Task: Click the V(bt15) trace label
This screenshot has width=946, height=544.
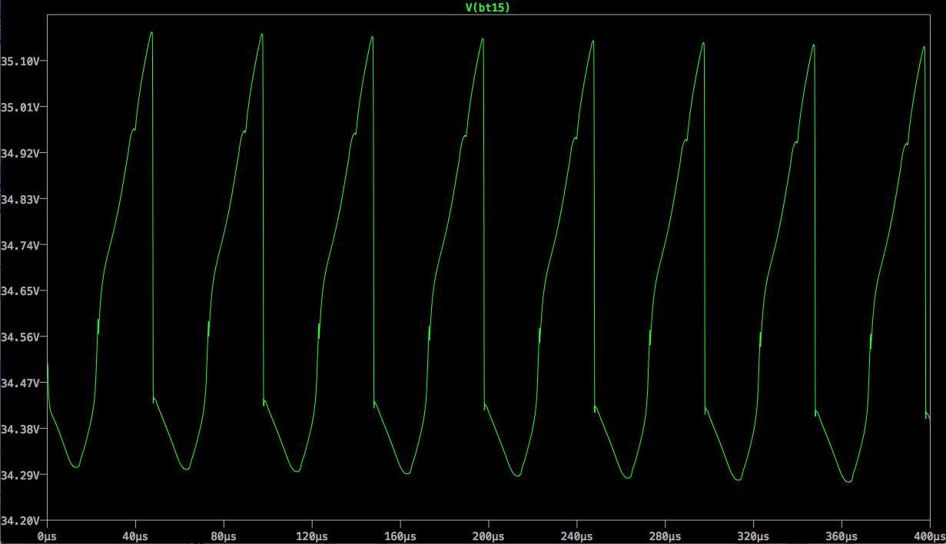Action: (x=488, y=7)
